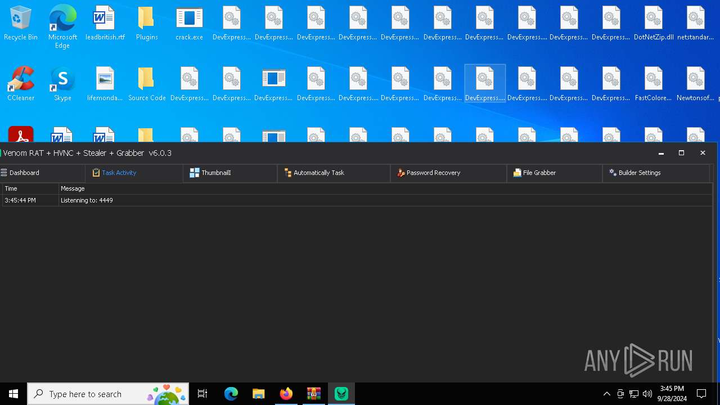This screenshot has width=720, height=405.
Task: Click the Message column header
Action: pos(385,188)
